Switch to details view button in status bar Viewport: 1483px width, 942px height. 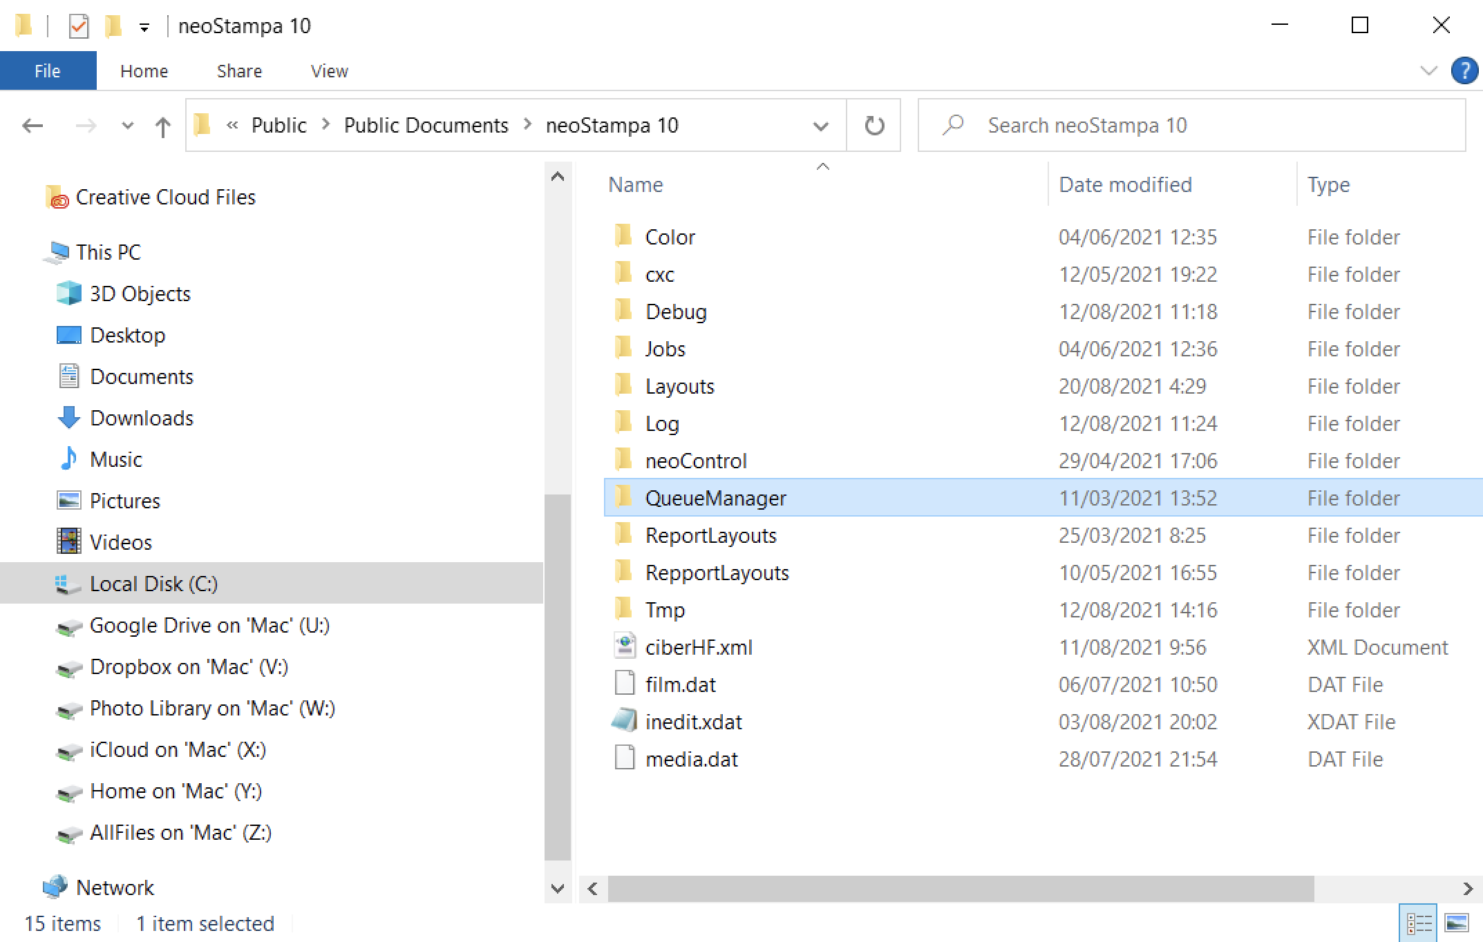tap(1419, 923)
